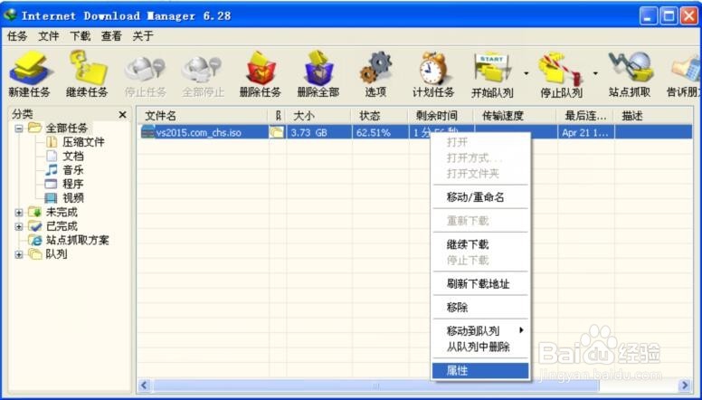The width and height of the screenshot is (702, 400).
Task: Open the 移动到队列 submenu
Action: (x=480, y=331)
